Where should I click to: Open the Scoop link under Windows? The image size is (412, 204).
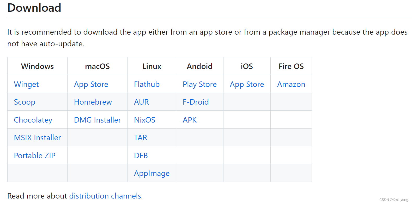[x=25, y=102]
